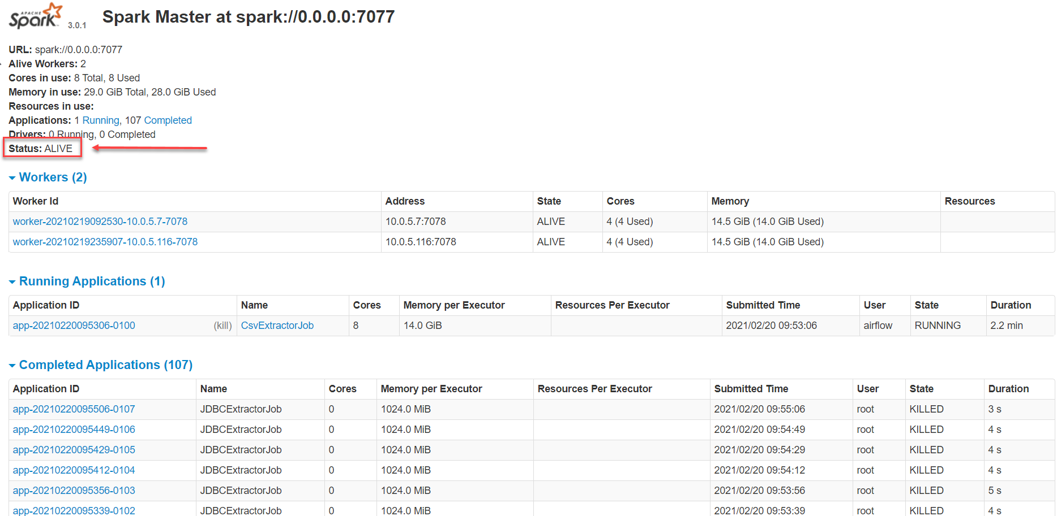Viewport: 1057px width, 516px height.
Task: Open completed app-20210220095356-0103
Action: [x=74, y=491]
